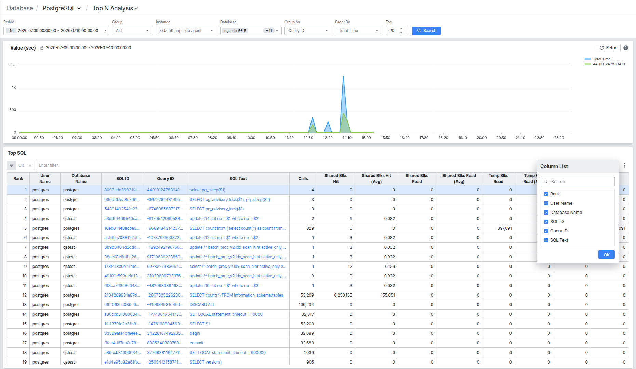This screenshot has width=636, height=369.
Task: Increase the Top count stepper arrow
Action: tap(401, 29)
